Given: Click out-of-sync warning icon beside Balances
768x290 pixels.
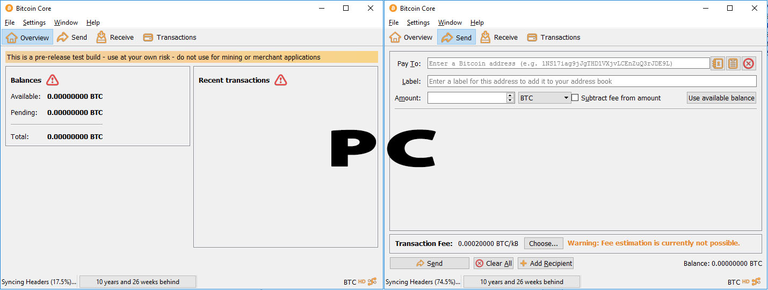Looking at the screenshot, I should tap(52, 80).
